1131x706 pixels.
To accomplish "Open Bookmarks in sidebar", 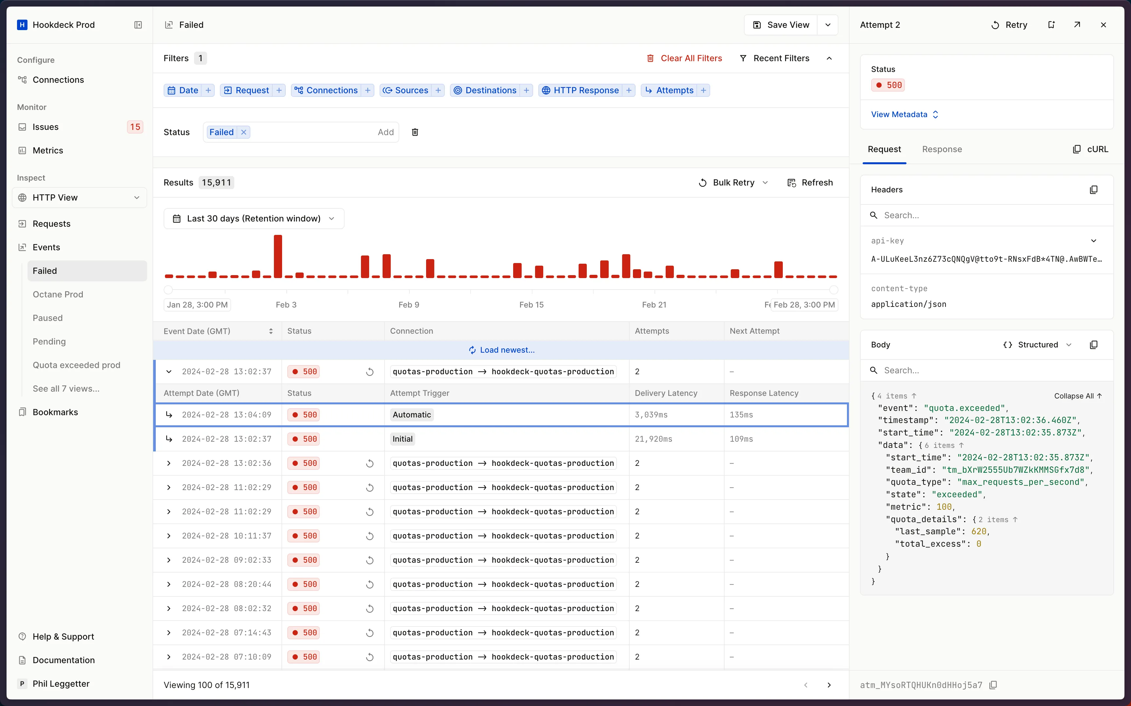I will 55,412.
